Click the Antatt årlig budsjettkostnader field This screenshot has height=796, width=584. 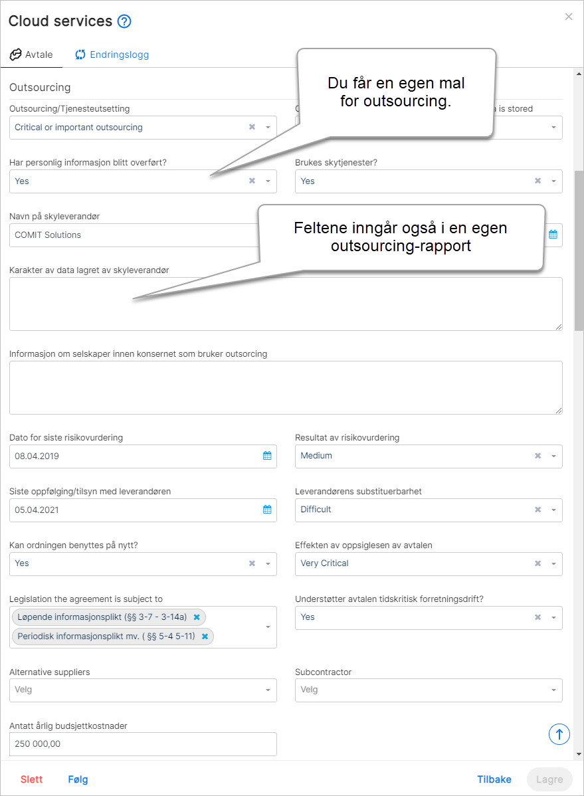click(x=144, y=744)
